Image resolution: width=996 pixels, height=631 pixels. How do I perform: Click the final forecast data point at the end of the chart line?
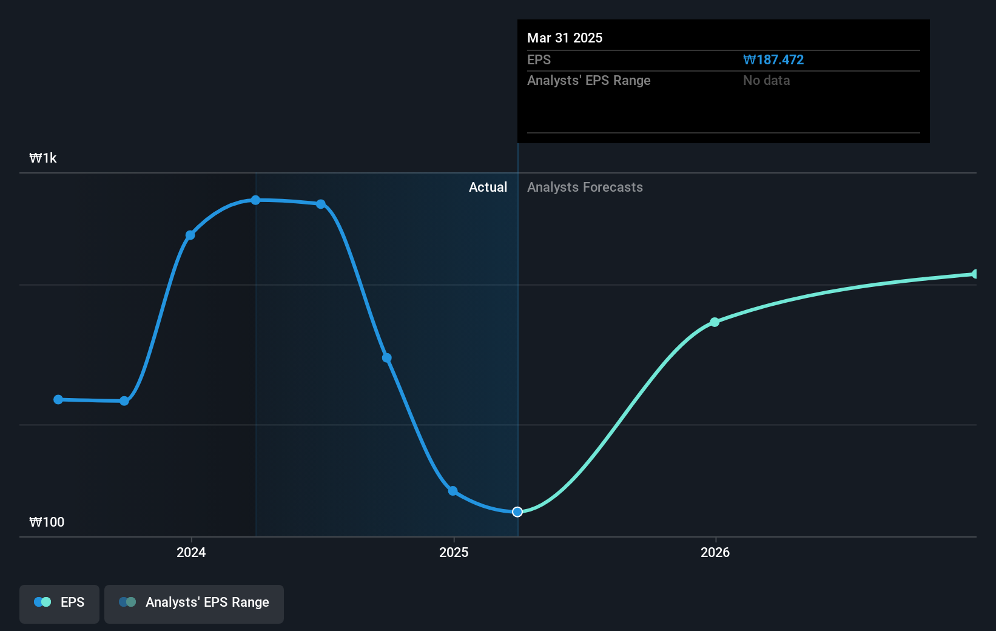(975, 274)
